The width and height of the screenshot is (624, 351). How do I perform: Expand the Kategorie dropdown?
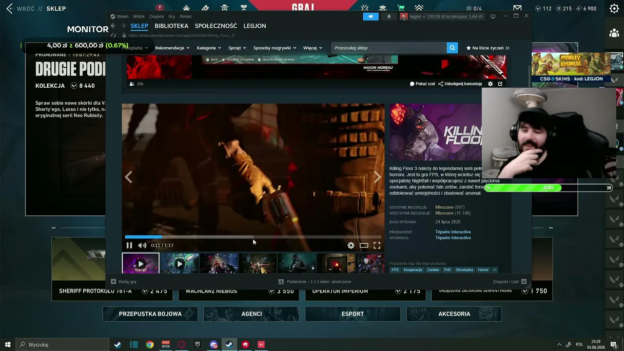[x=209, y=48]
